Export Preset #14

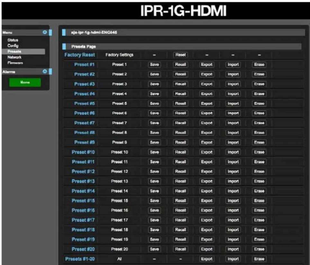(206, 191)
